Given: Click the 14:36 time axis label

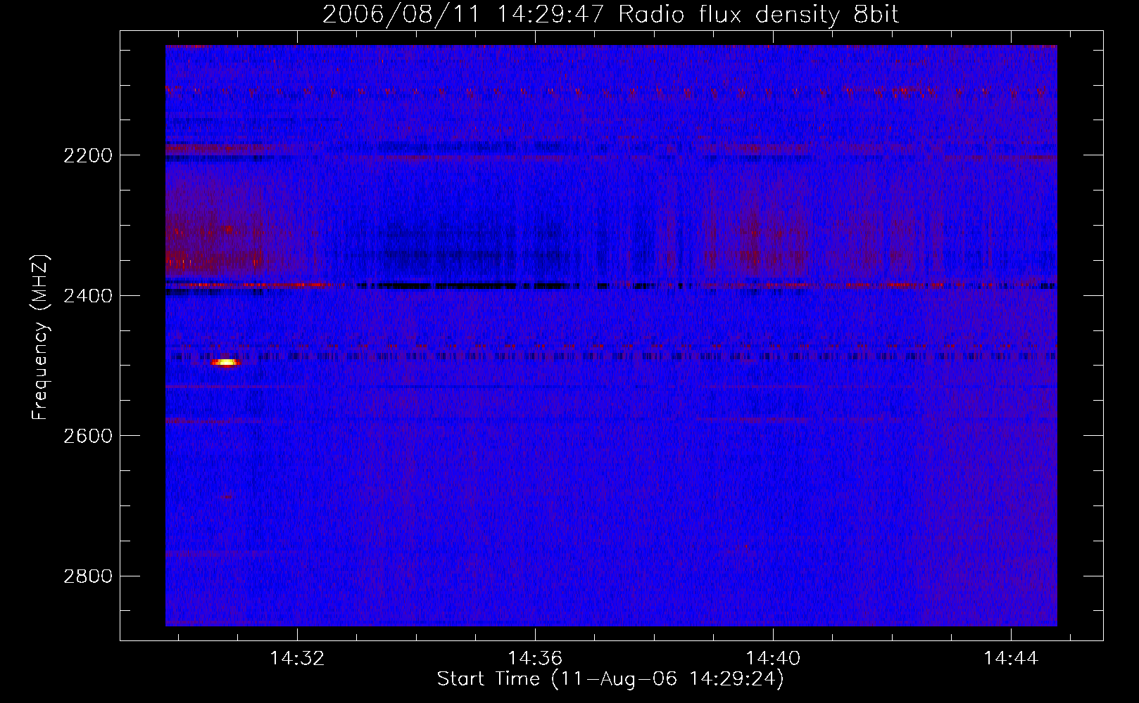Looking at the screenshot, I should pos(535,658).
